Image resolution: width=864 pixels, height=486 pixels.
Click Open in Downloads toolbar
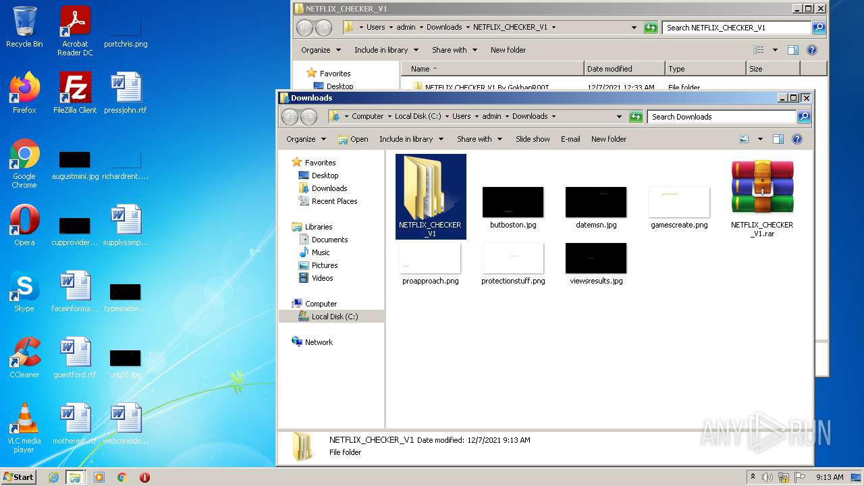tap(353, 139)
